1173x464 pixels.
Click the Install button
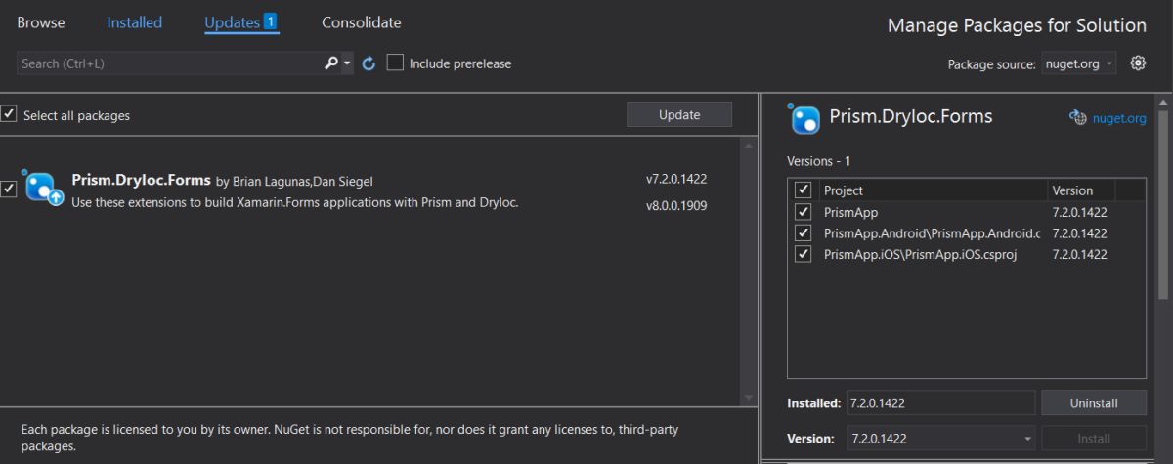tap(1093, 439)
